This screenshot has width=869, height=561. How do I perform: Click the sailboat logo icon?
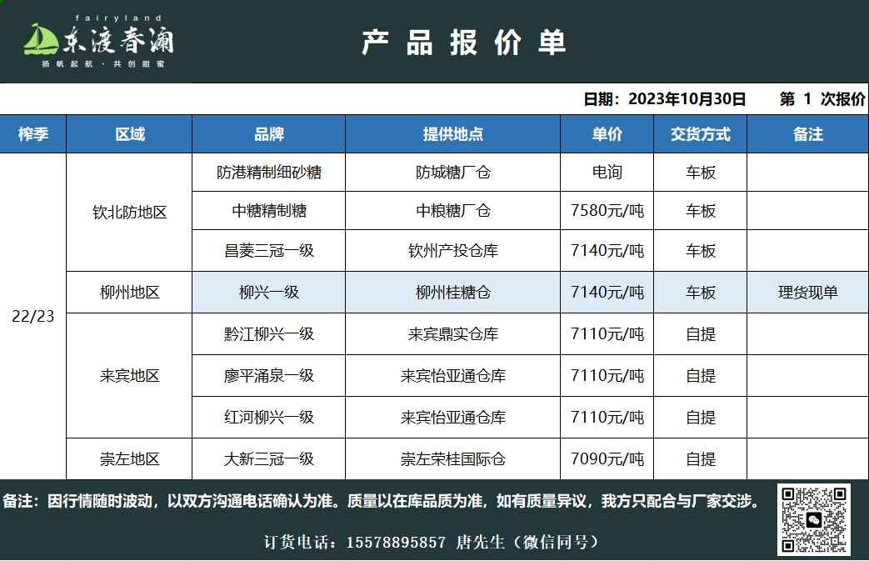pos(41,40)
